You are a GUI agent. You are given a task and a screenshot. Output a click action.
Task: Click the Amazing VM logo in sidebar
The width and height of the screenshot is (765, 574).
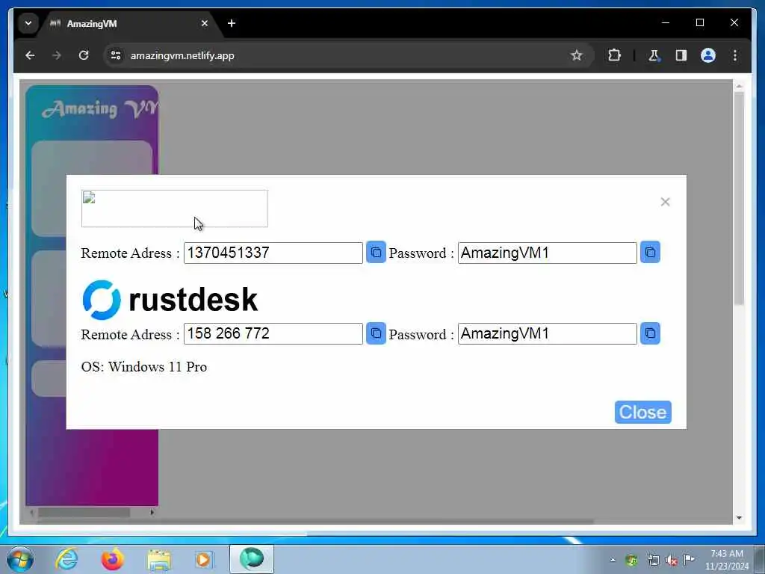pos(100,109)
